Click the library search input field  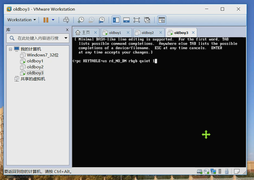[38, 38]
